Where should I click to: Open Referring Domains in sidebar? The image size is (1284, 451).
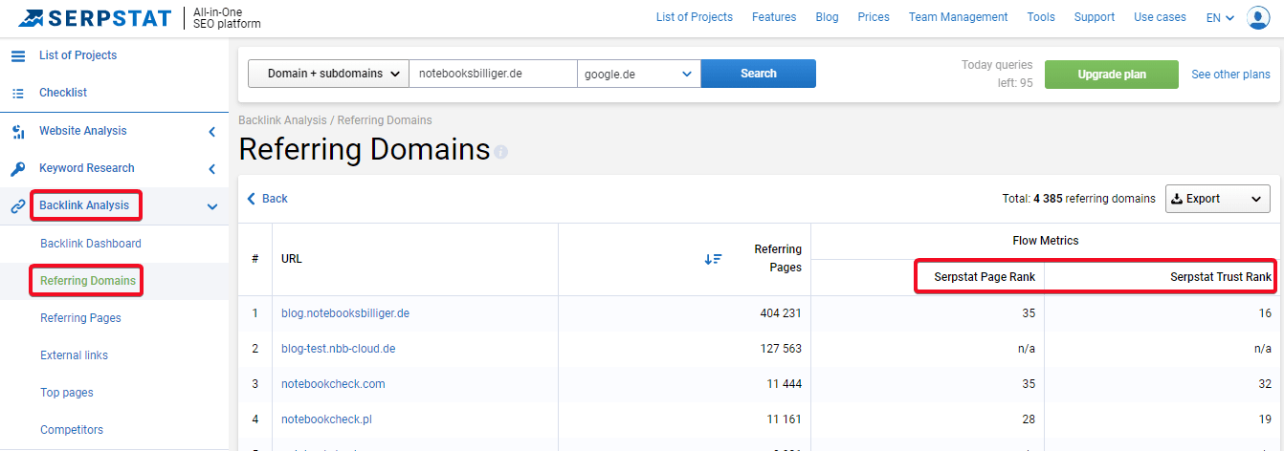click(x=88, y=281)
